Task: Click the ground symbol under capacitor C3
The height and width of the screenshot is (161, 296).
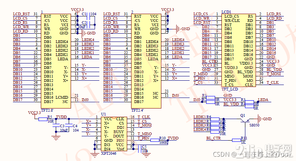Action: coord(56,138)
